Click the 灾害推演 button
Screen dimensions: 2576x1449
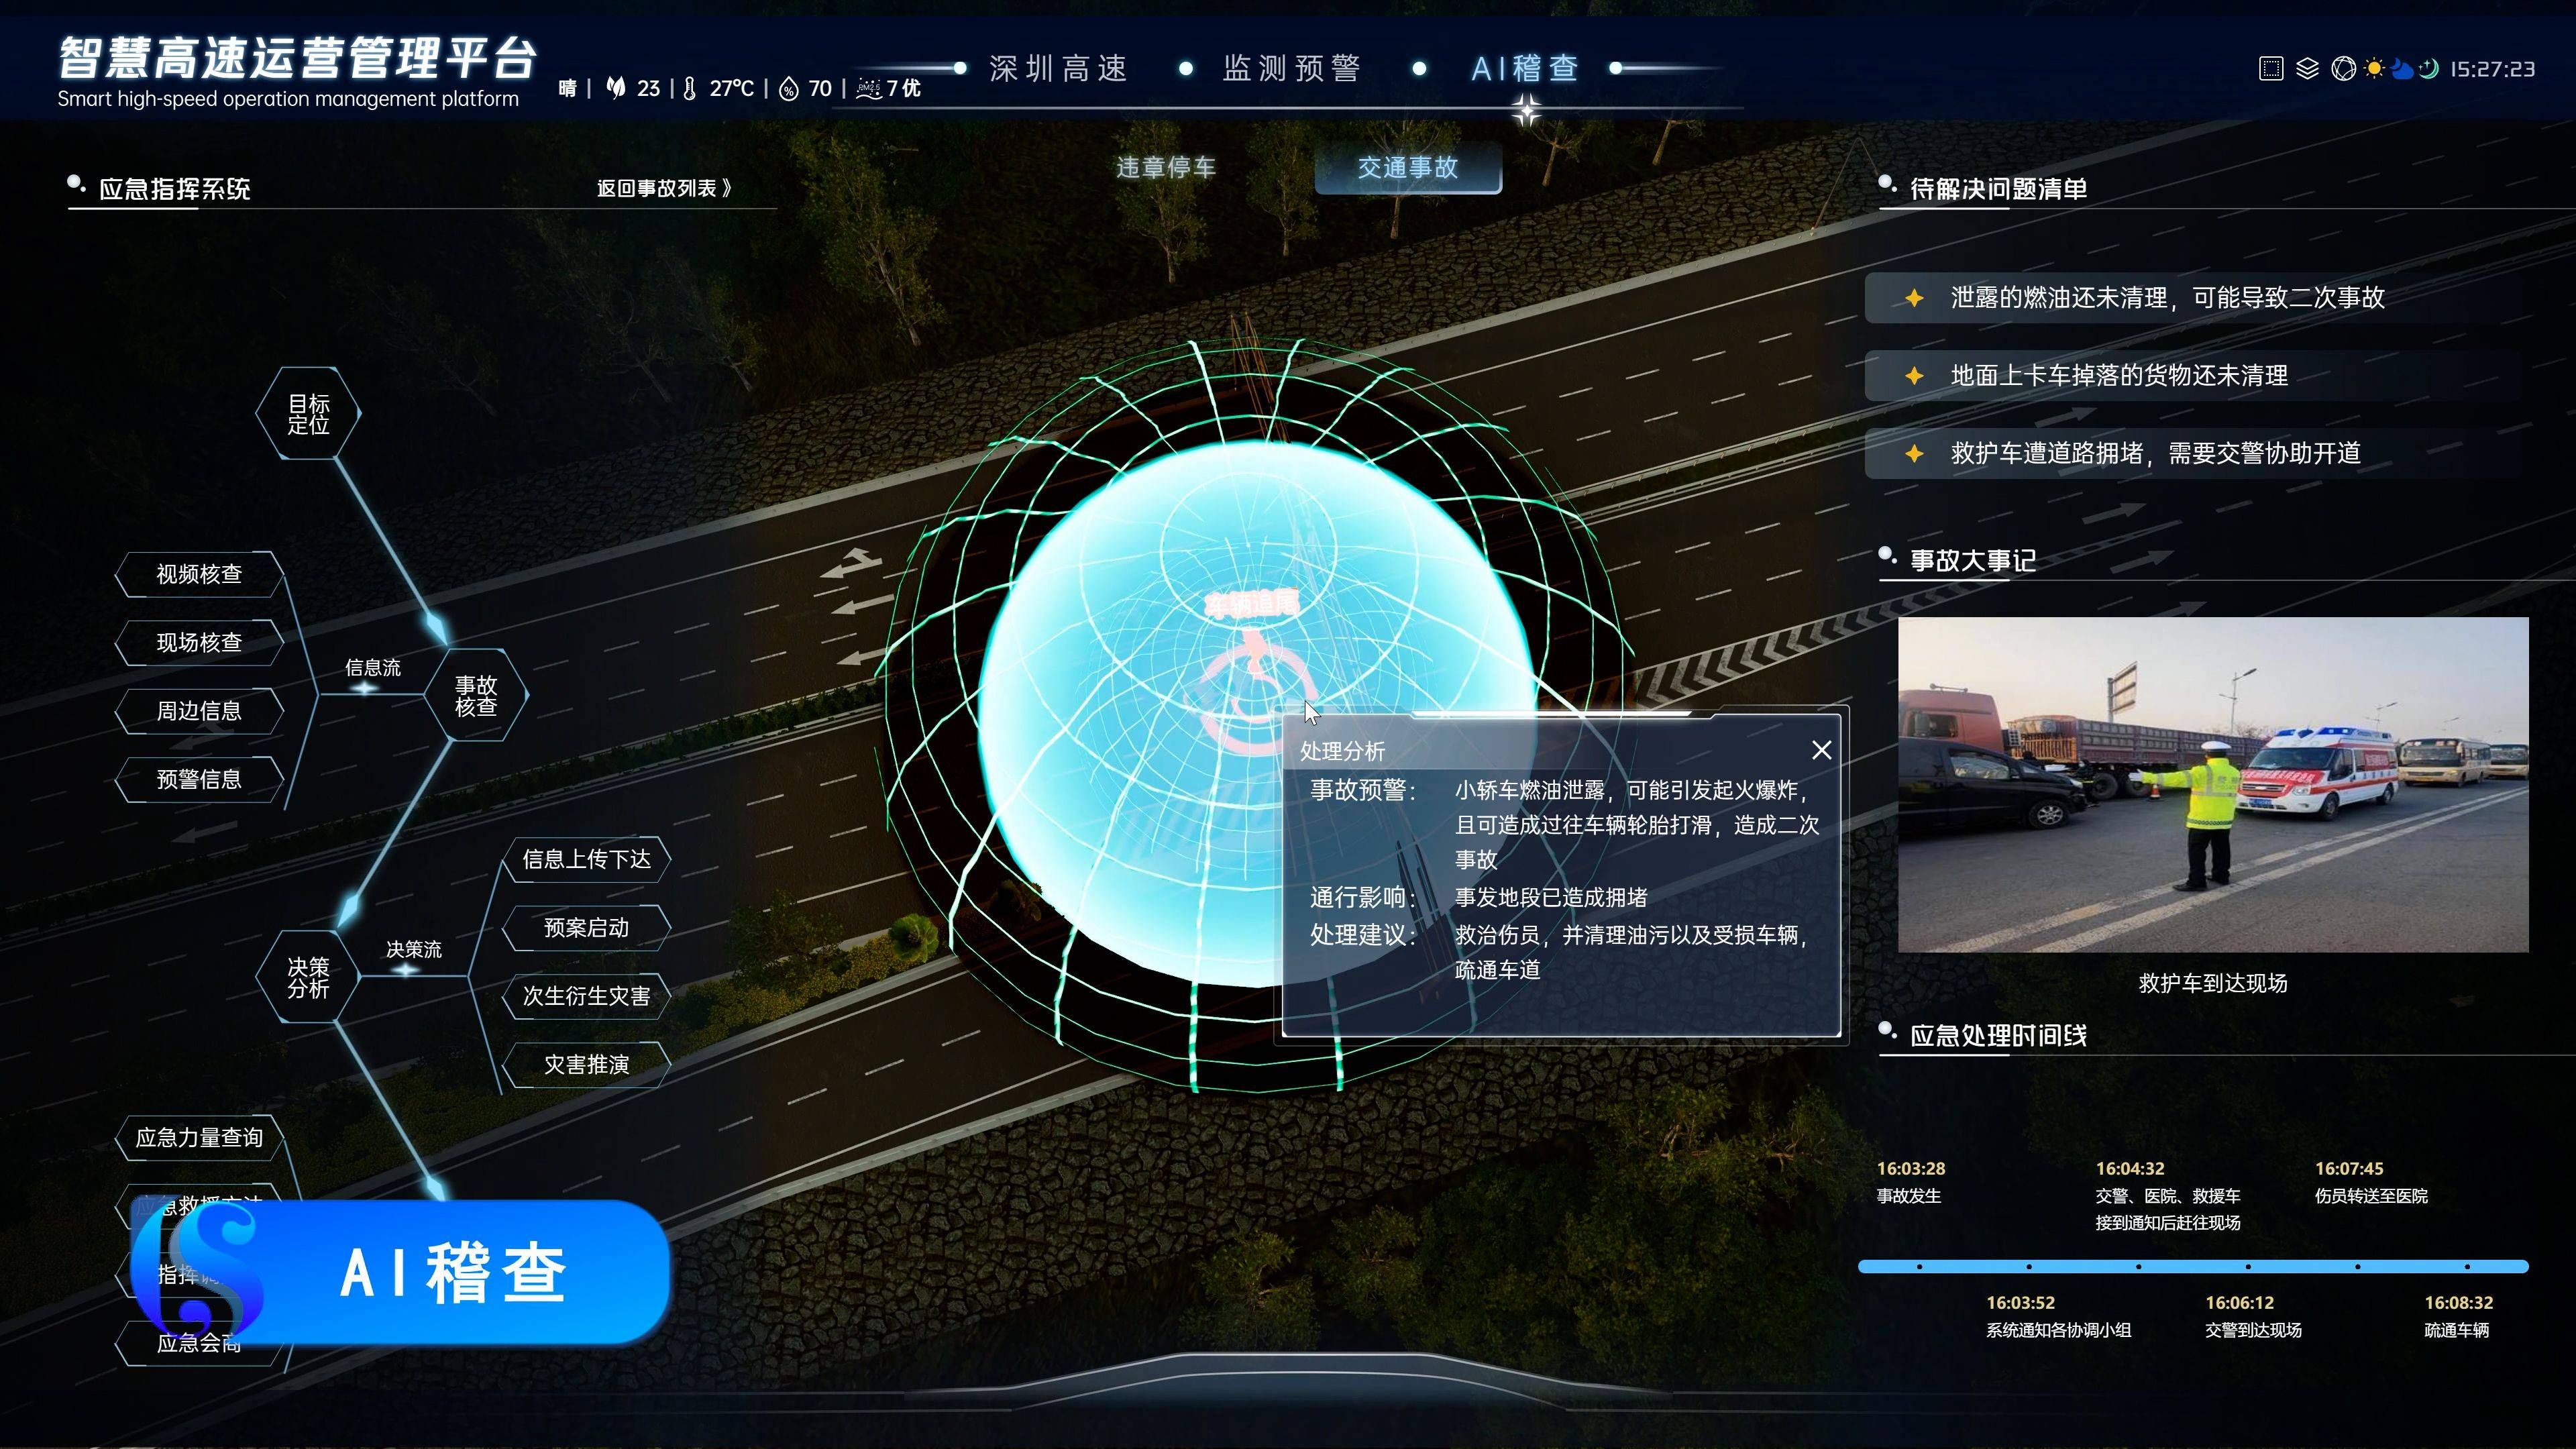pos(586,1065)
